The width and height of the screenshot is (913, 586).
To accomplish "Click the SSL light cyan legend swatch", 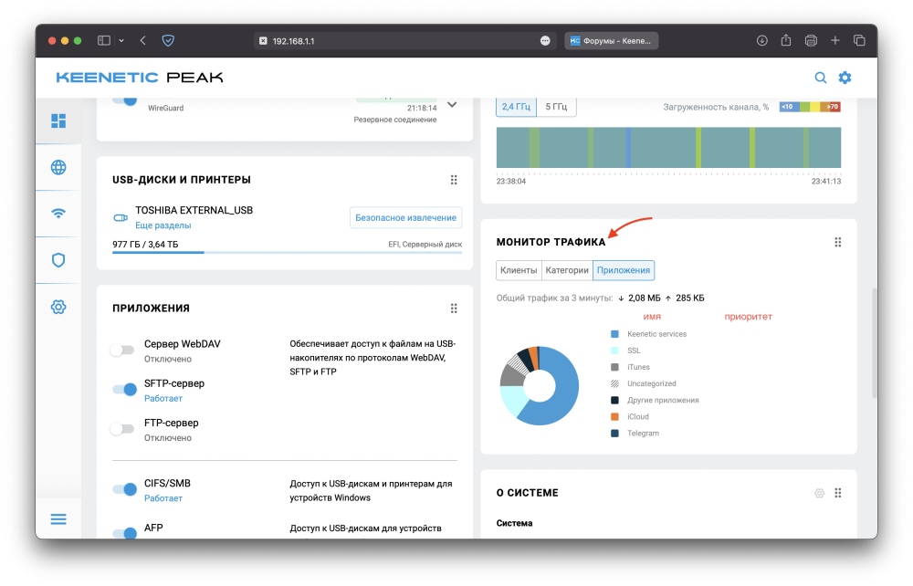I will pyautogui.click(x=614, y=351).
